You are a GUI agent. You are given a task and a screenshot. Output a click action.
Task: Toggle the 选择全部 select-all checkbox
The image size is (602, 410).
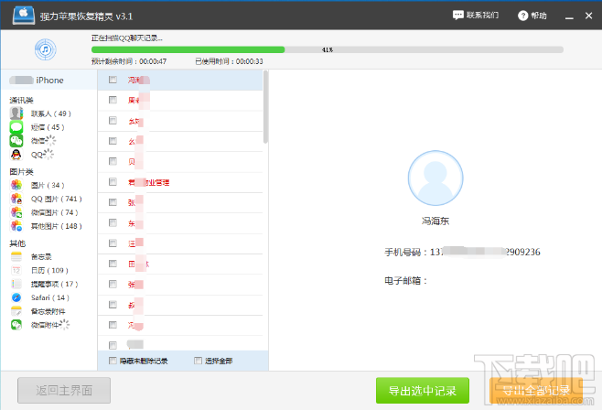(x=198, y=361)
